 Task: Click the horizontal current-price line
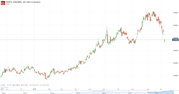[x=86, y=40]
